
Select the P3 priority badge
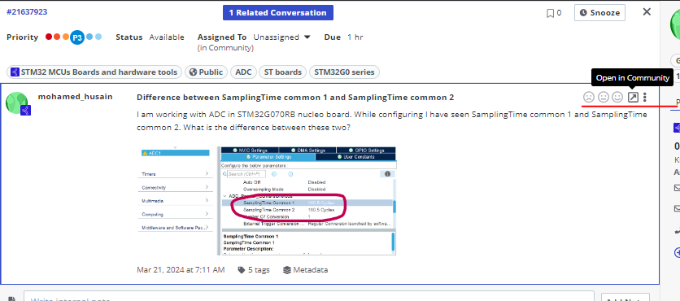point(77,37)
